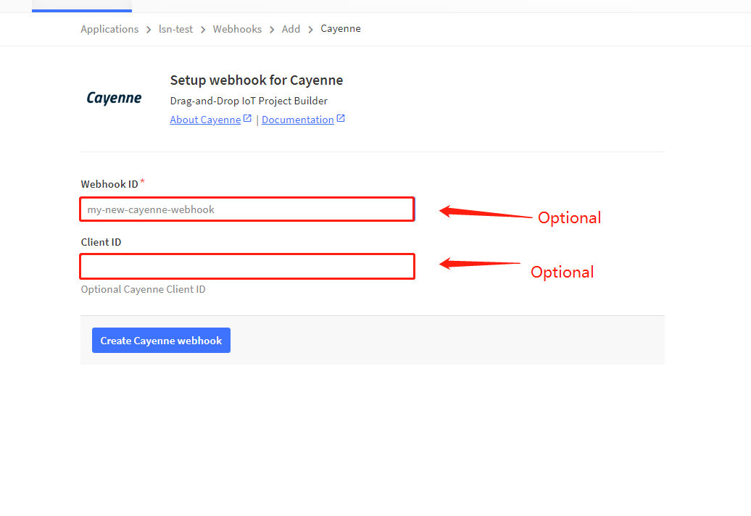Click external-link icon beside Documentation

coord(341,118)
